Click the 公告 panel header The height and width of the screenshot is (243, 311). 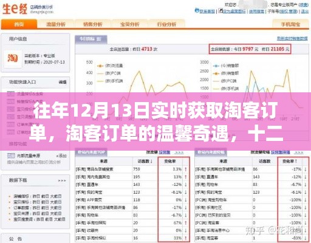pos(15,239)
